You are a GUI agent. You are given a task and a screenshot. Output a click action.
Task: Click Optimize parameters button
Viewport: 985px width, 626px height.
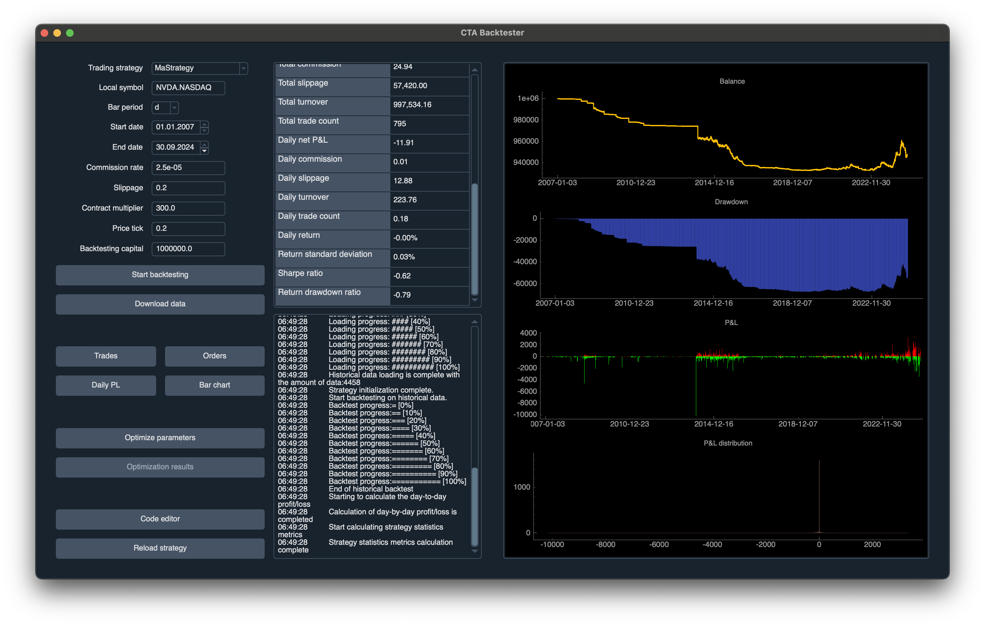[x=160, y=438]
